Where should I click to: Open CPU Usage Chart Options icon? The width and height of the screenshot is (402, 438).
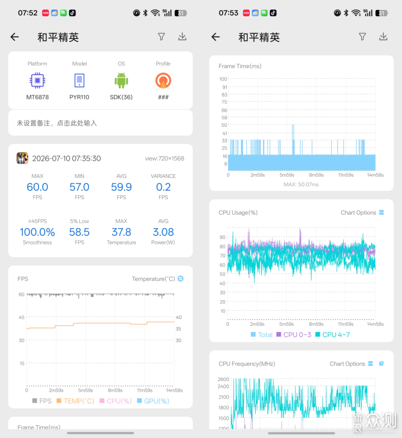381,212
